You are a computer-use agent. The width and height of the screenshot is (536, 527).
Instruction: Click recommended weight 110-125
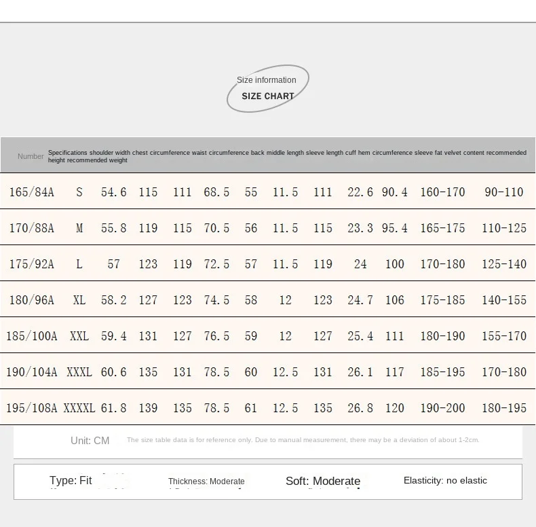click(x=504, y=228)
